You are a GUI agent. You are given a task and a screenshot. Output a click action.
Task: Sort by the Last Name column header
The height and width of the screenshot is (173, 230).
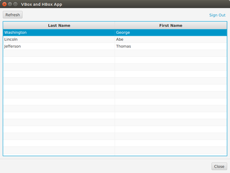pyautogui.click(x=59, y=26)
